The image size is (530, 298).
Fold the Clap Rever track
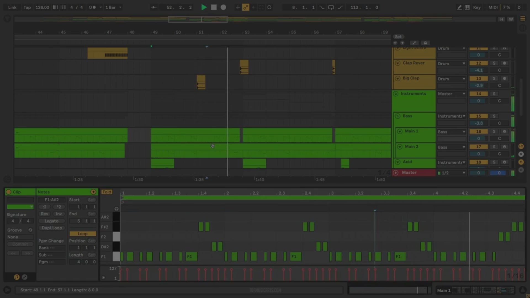pos(398,63)
